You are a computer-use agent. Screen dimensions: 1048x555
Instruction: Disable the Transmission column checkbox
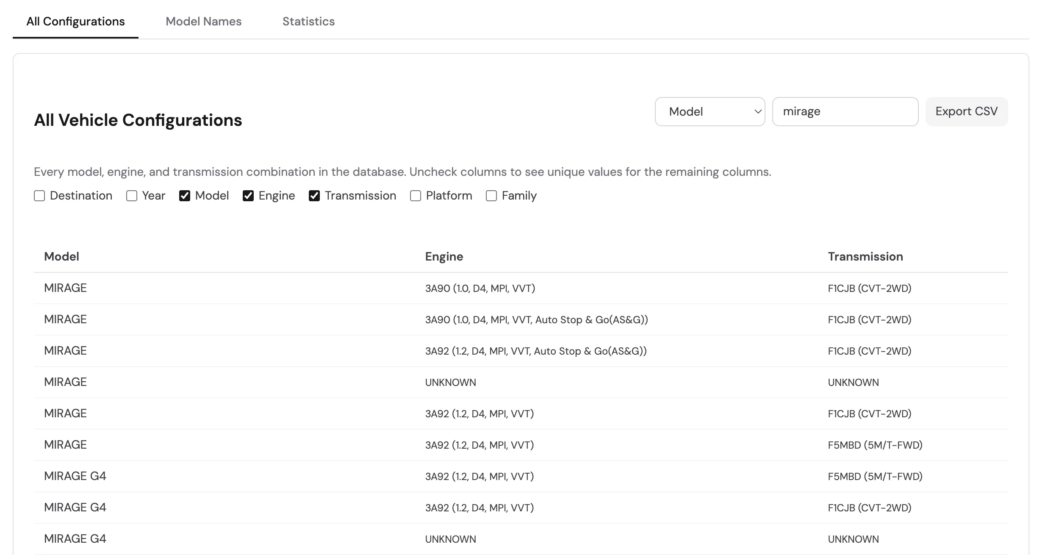[314, 195]
